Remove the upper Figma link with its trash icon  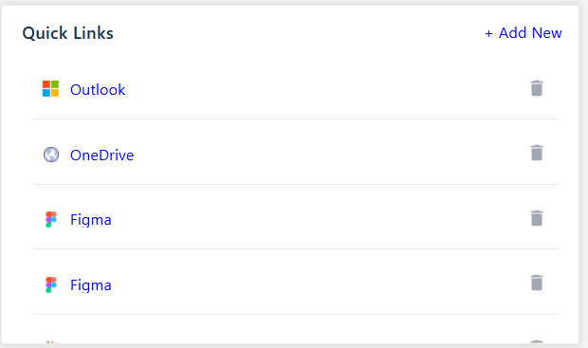(x=537, y=218)
